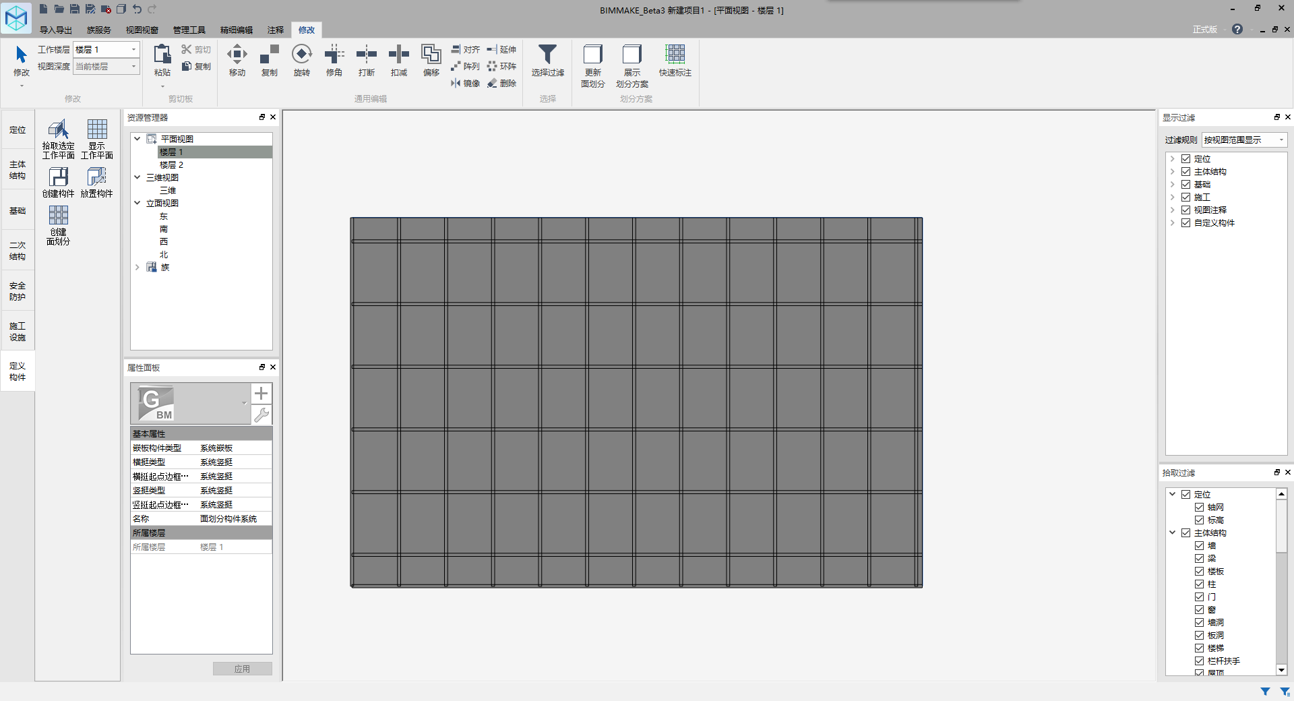This screenshot has width=1294, height=701.
Task: Click 显示工作平面 tool
Action: coord(97,139)
